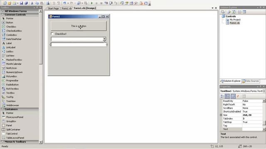Start debugging with the green play icon
The image size is (266, 149).
point(92,3)
